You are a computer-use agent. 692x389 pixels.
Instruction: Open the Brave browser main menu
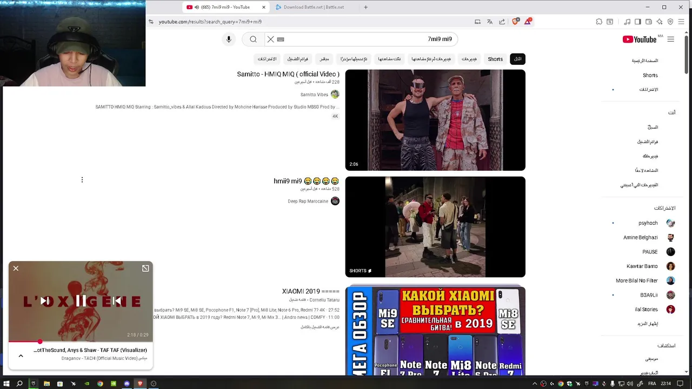click(x=681, y=22)
